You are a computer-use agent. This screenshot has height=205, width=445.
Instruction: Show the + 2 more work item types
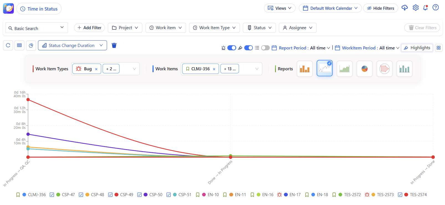click(x=111, y=69)
